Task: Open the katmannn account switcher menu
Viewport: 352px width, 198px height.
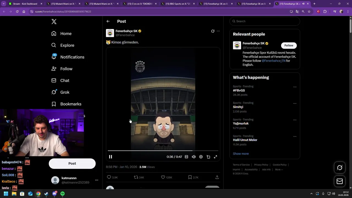Action: 97,180
